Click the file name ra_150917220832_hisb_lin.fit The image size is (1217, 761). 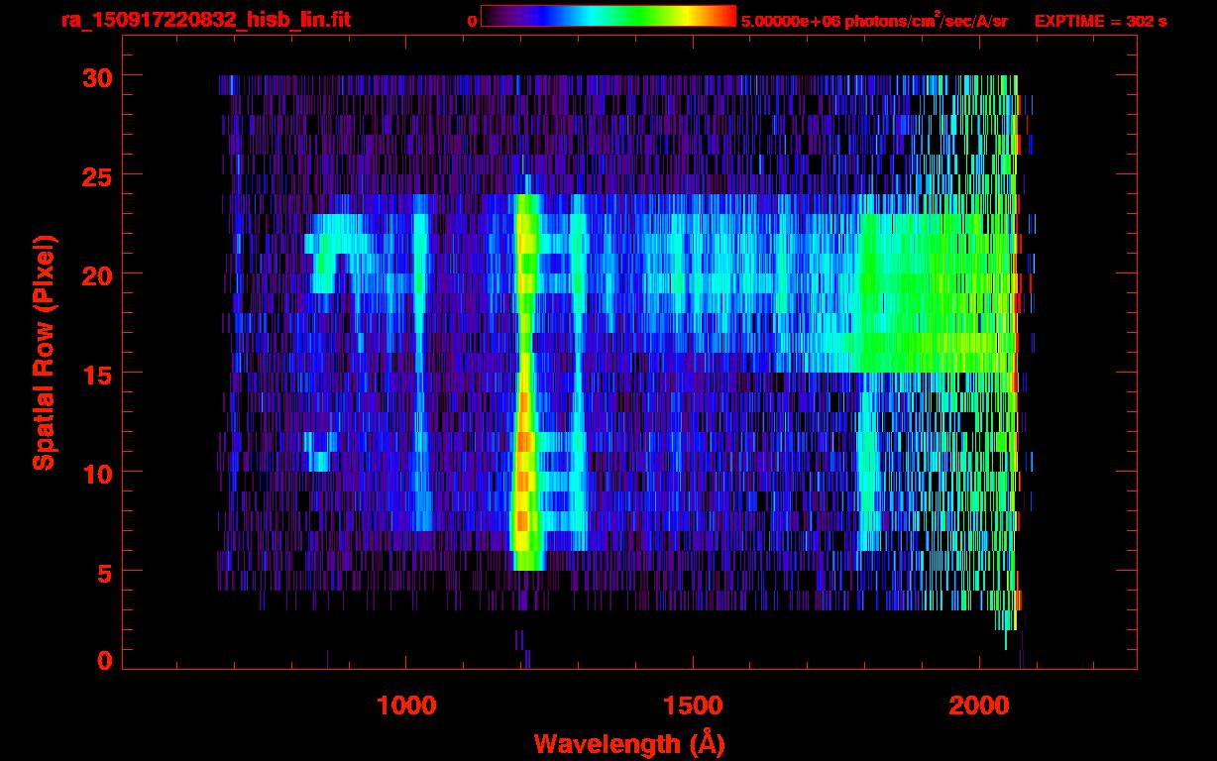(x=205, y=20)
